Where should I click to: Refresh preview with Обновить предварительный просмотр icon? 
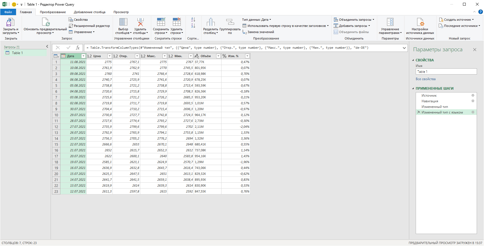46,22
